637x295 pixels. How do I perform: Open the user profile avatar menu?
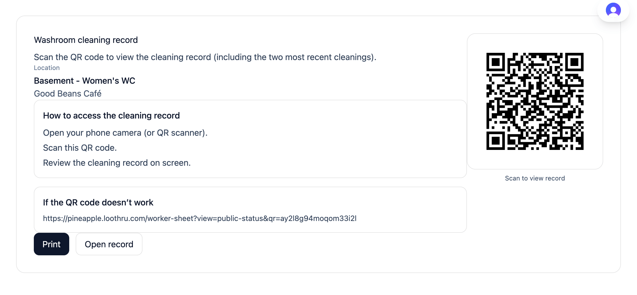coord(613,10)
